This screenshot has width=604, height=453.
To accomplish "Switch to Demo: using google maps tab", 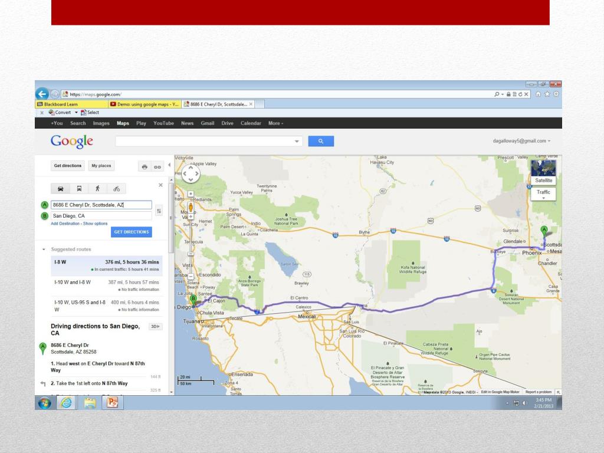I will pyautogui.click(x=145, y=104).
